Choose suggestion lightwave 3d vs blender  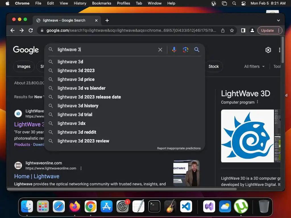(125, 88)
